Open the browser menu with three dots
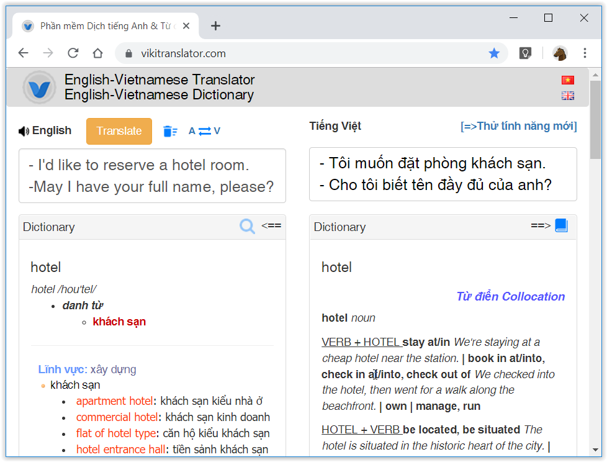Image resolution: width=607 pixels, height=462 pixels. [x=585, y=53]
